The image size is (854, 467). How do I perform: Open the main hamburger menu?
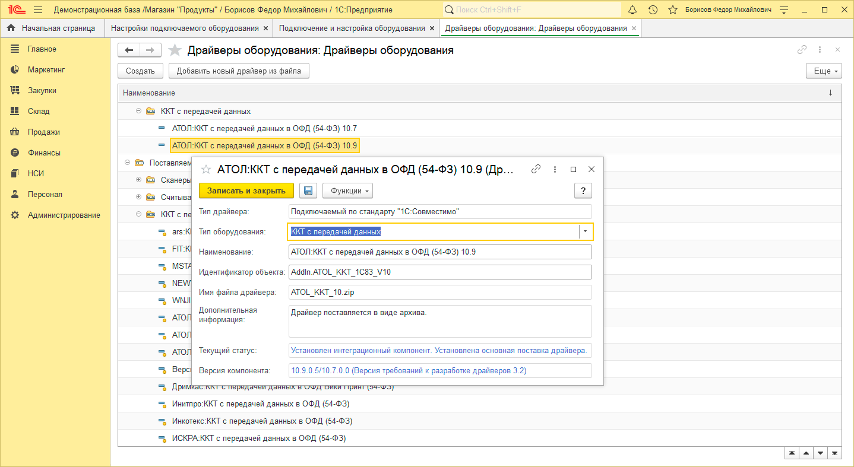(38, 10)
